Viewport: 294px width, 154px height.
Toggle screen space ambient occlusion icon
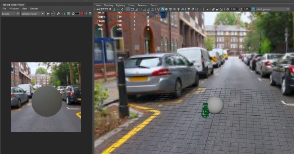[x=189, y=9]
